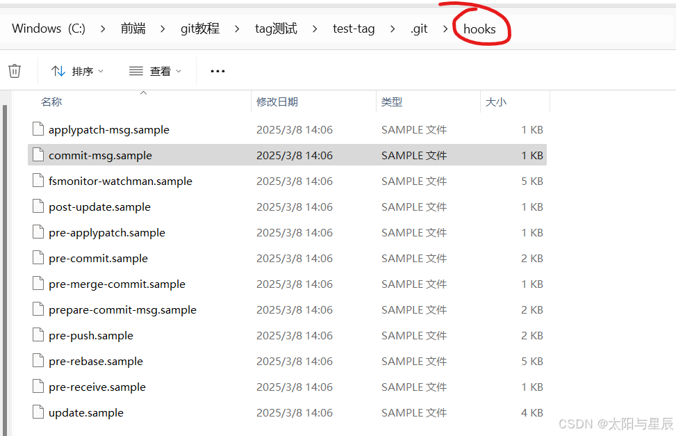Click the file icon beside update.sample

(x=38, y=412)
